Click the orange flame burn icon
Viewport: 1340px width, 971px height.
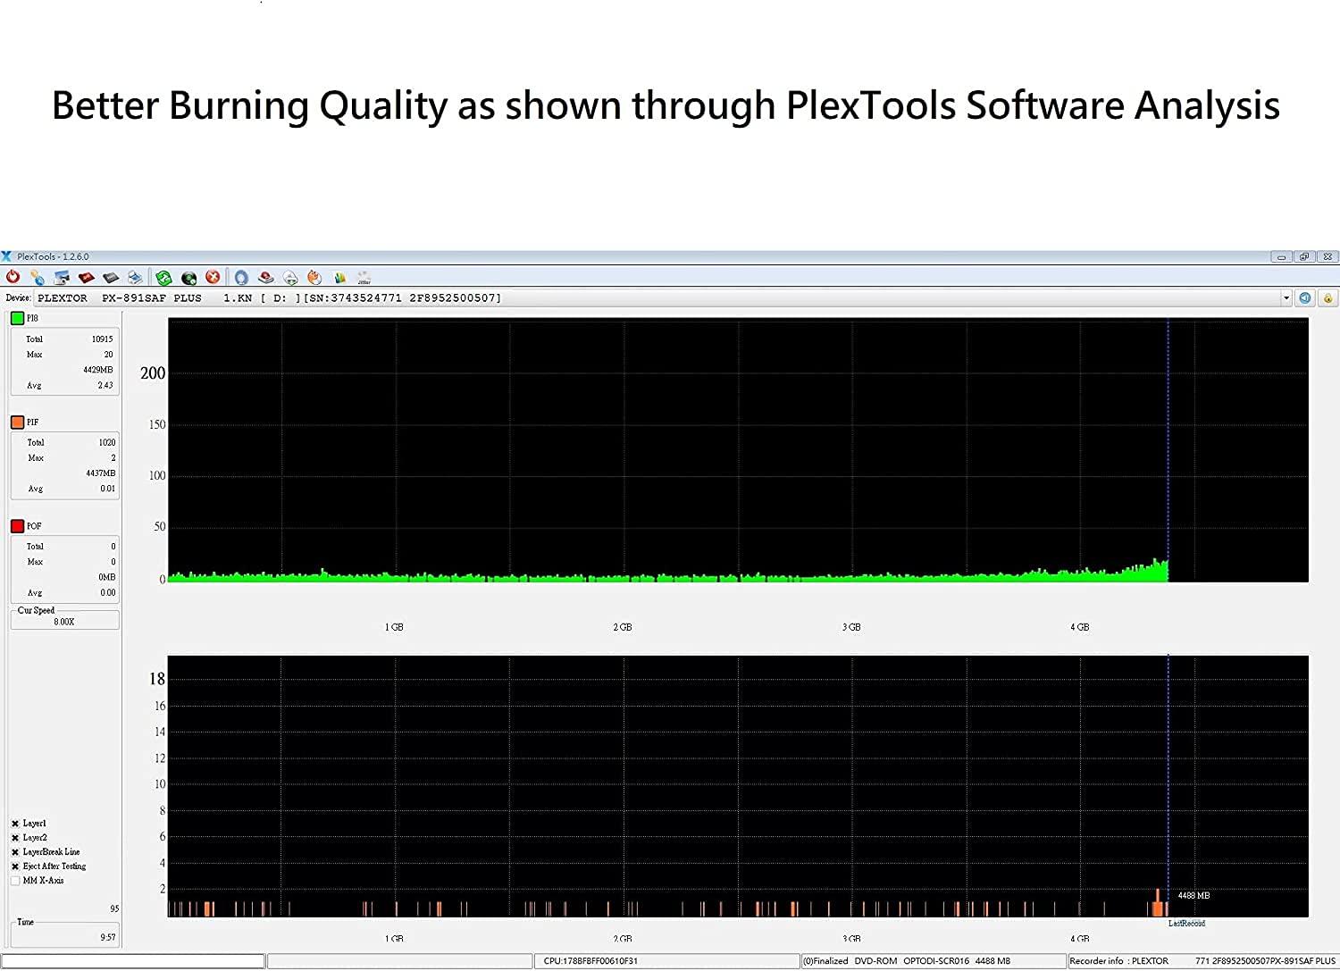coord(314,278)
